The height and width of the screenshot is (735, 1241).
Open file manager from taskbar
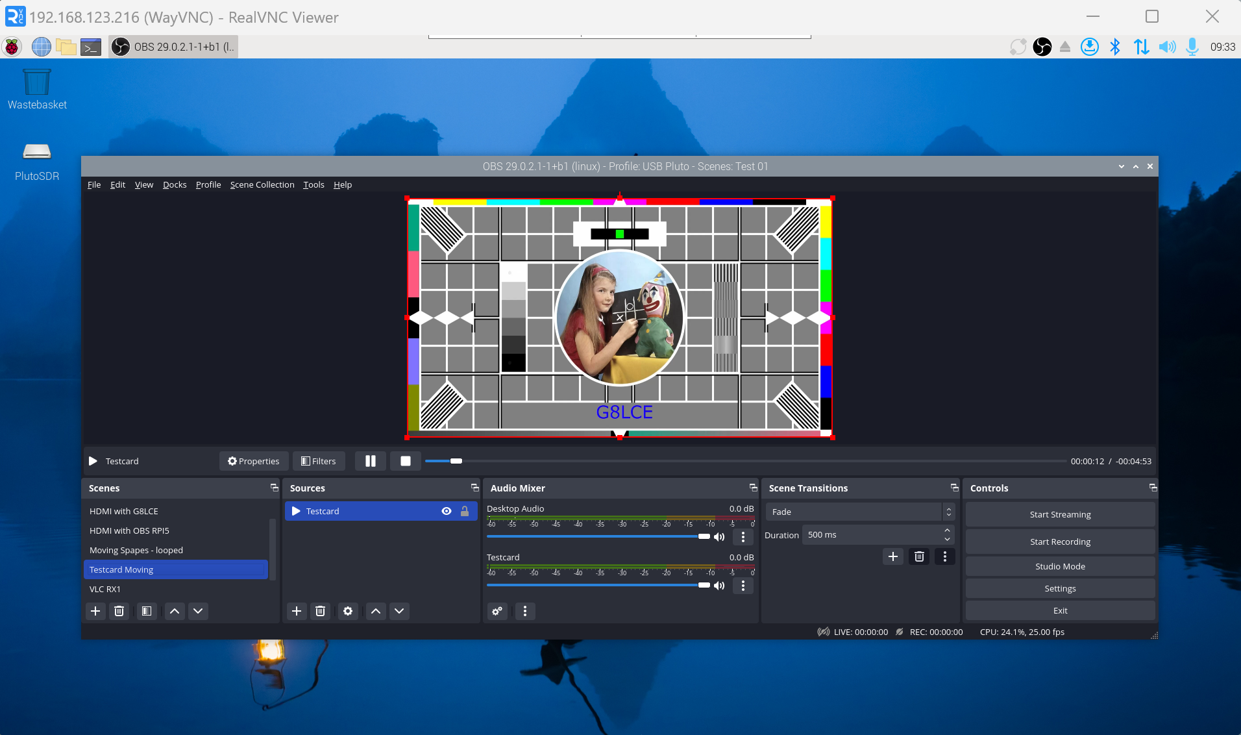[66, 47]
